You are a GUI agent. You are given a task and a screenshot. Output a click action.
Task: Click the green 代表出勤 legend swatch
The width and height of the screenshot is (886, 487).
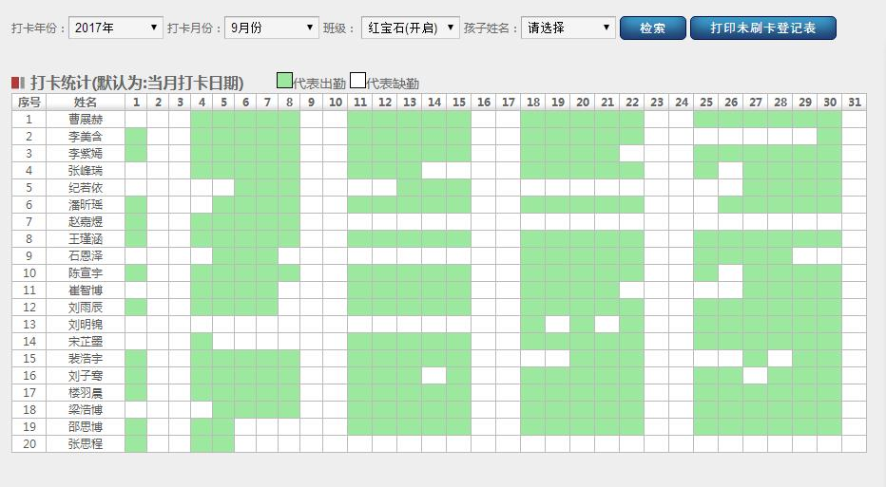(285, 81)
